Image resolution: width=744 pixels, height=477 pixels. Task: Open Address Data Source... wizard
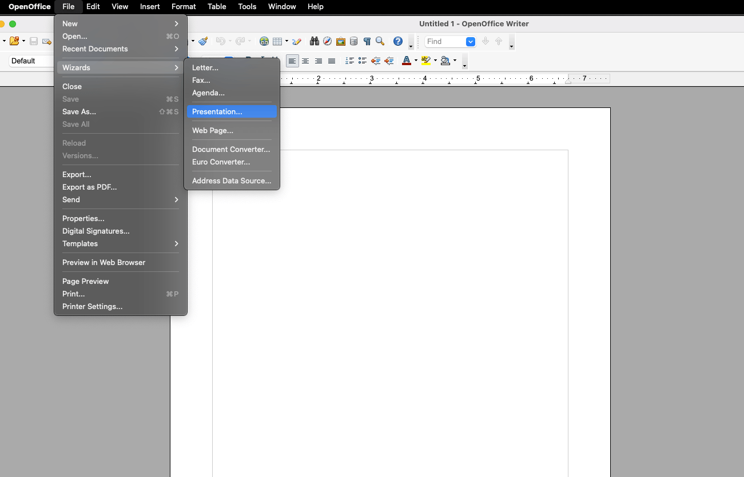(232, 181)
